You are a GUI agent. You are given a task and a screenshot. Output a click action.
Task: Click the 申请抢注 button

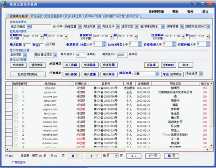pos(90,65)
